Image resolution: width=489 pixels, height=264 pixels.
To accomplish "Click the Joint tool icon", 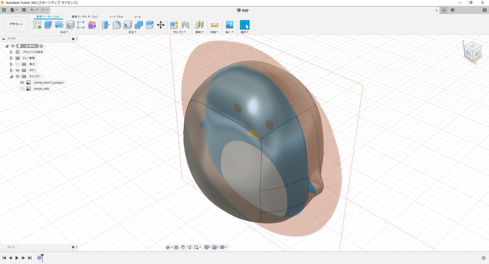I will coord(185,25).
